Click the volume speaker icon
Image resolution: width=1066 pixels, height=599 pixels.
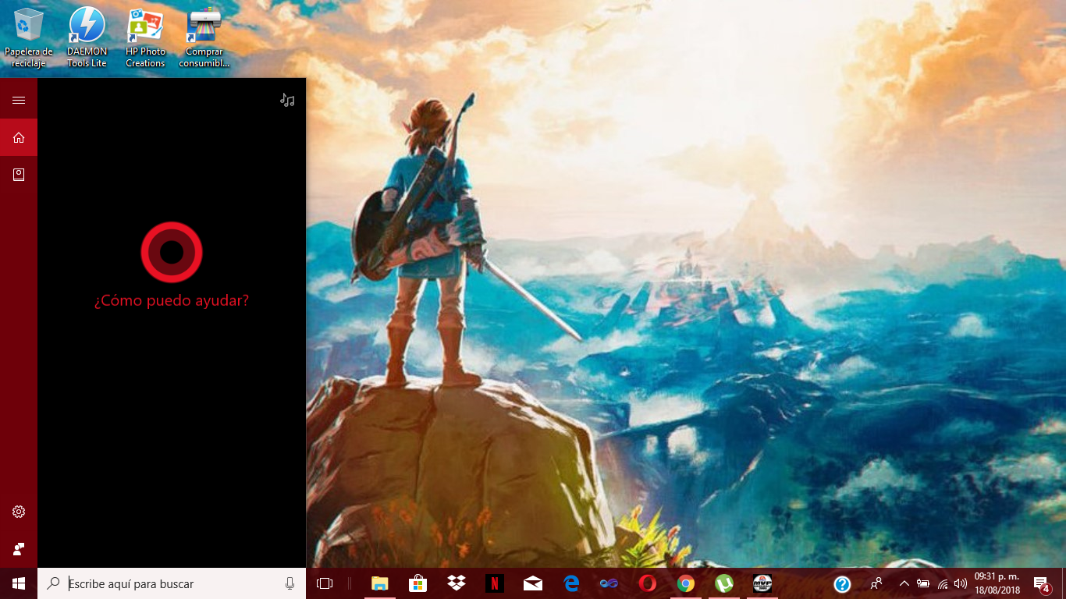point(961,583)
